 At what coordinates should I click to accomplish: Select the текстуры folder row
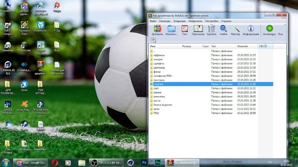211,80
